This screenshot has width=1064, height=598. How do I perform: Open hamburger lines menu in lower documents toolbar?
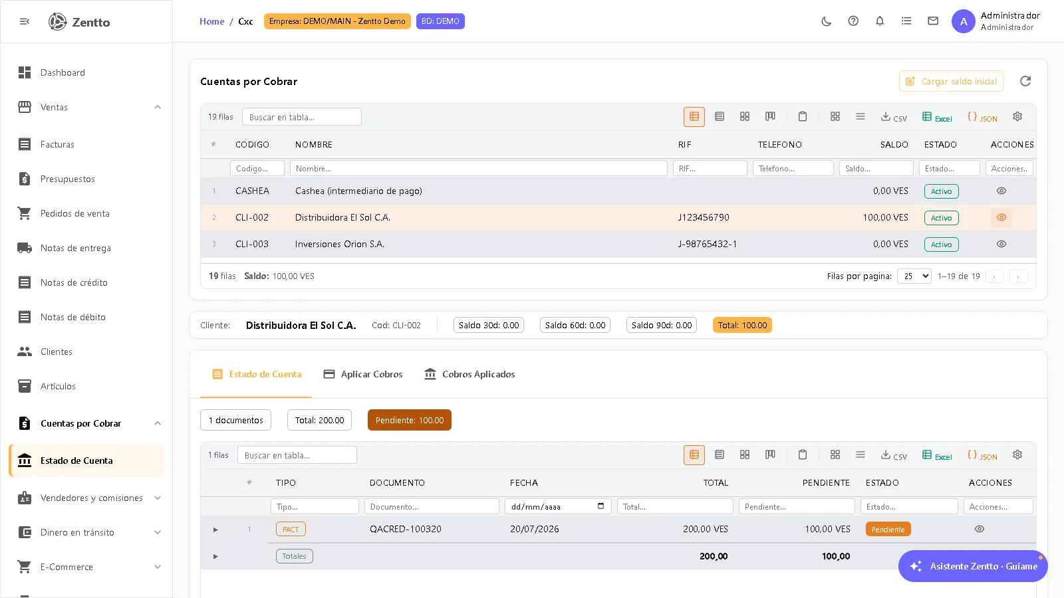click(861, 455)
